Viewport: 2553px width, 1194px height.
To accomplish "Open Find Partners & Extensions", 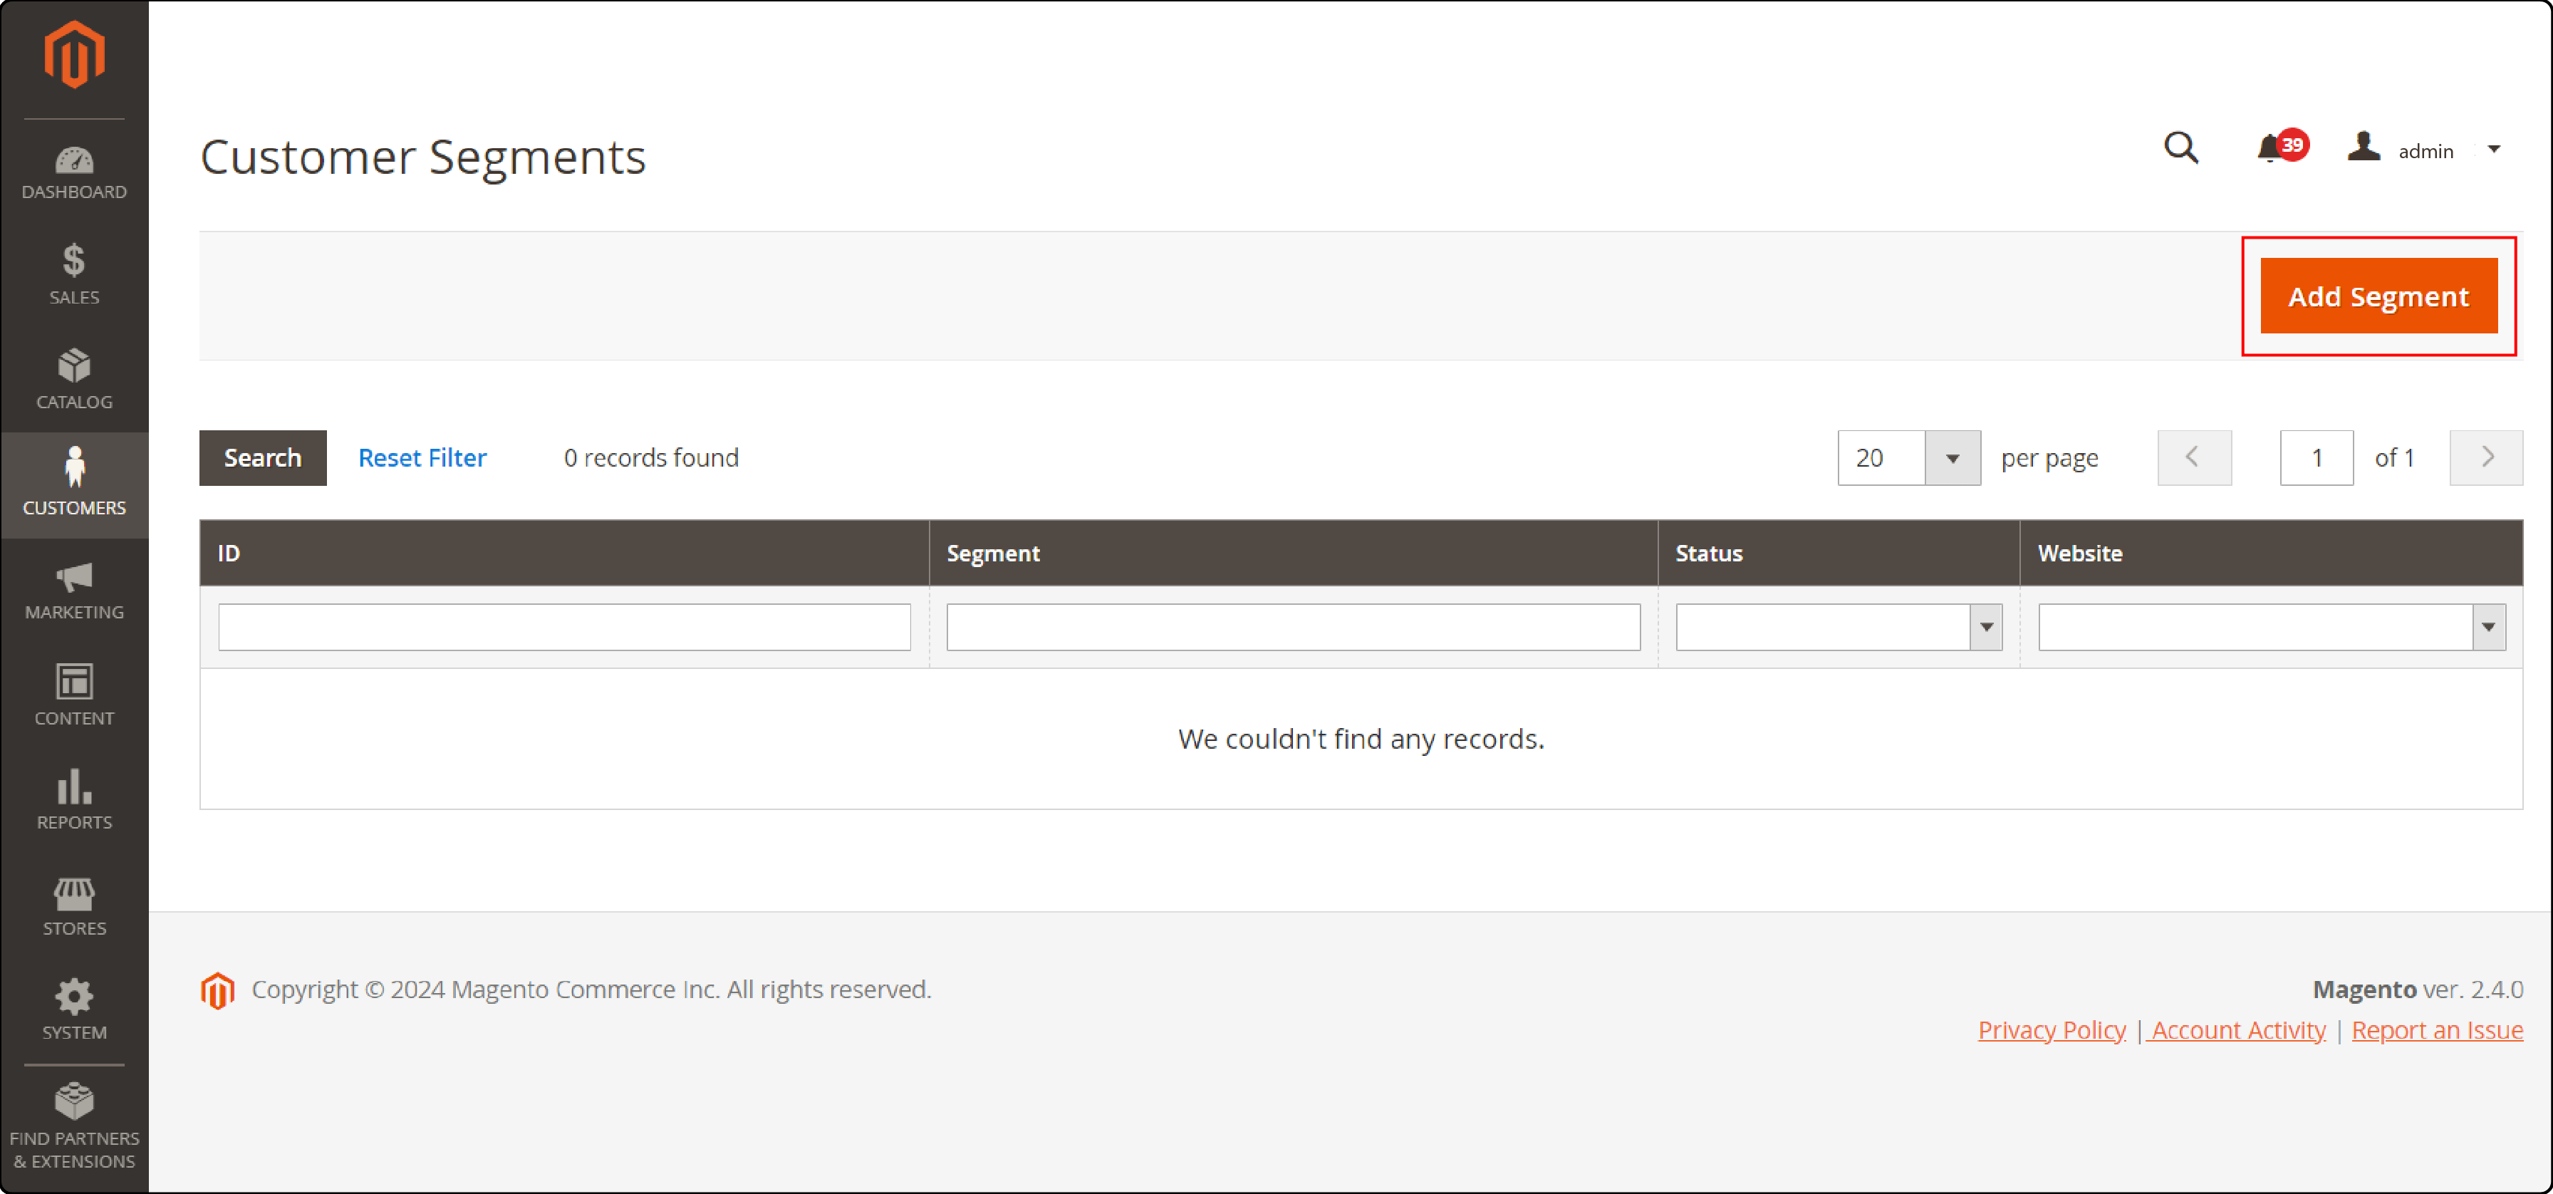I will click(74, 1126).
